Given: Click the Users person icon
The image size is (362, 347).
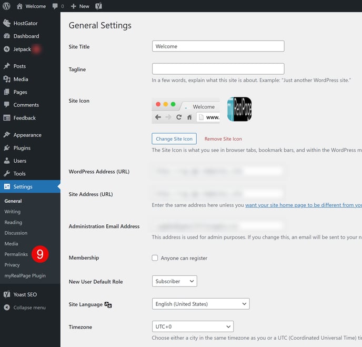Looking at the screenshot, I should [7, 161].
